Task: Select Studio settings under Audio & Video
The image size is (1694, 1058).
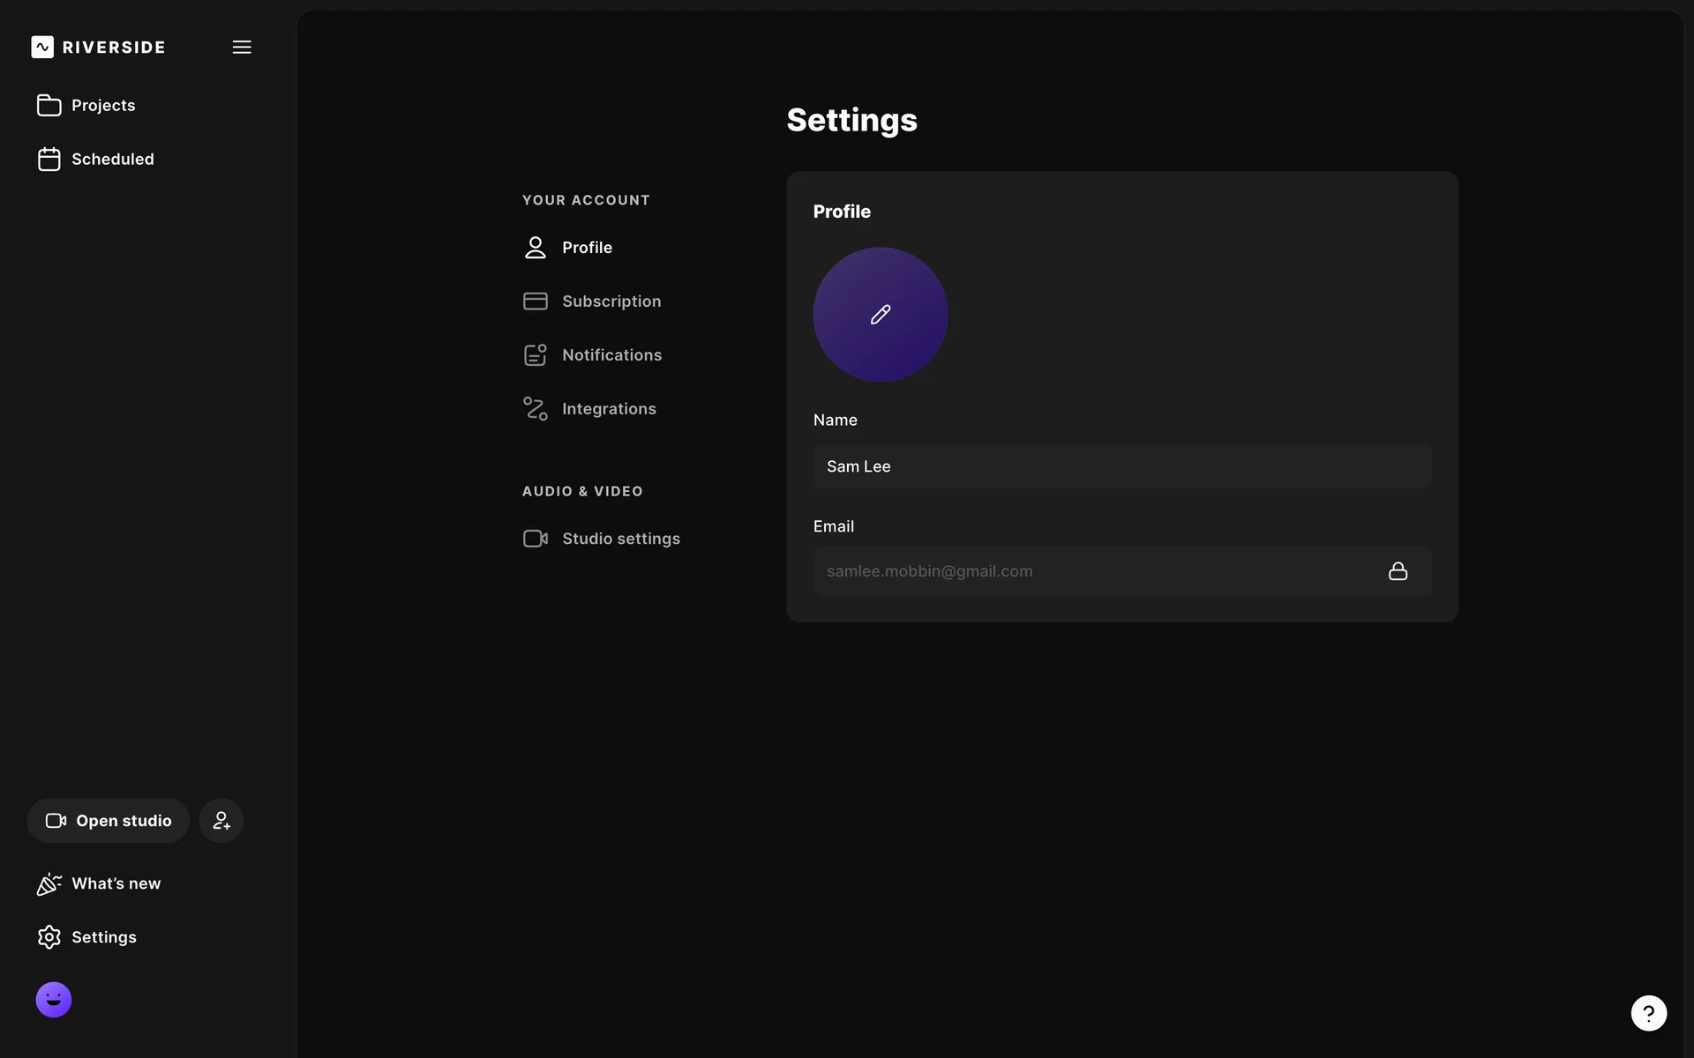Action: (620, 539)
